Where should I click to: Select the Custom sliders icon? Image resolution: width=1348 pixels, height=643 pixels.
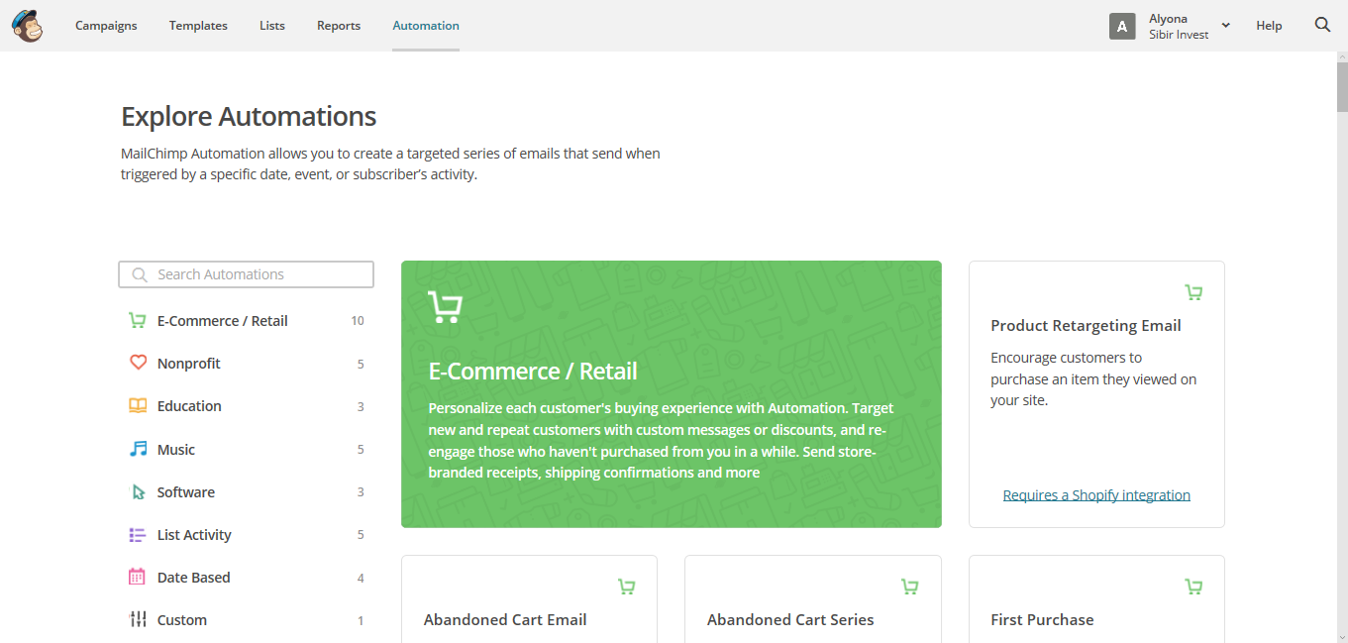click(138, 620)
